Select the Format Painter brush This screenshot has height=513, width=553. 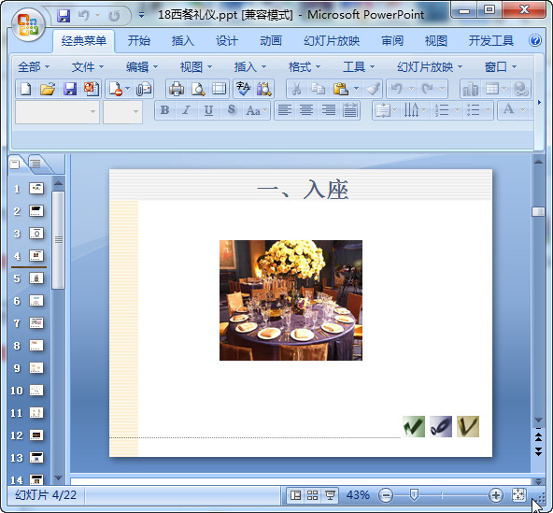click(x=373, y=89)
